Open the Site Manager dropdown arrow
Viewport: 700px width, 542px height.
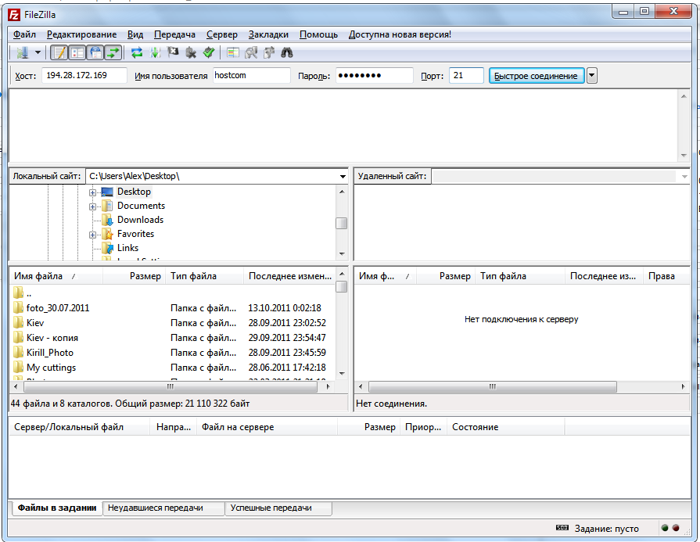click(x=38, y=52)
